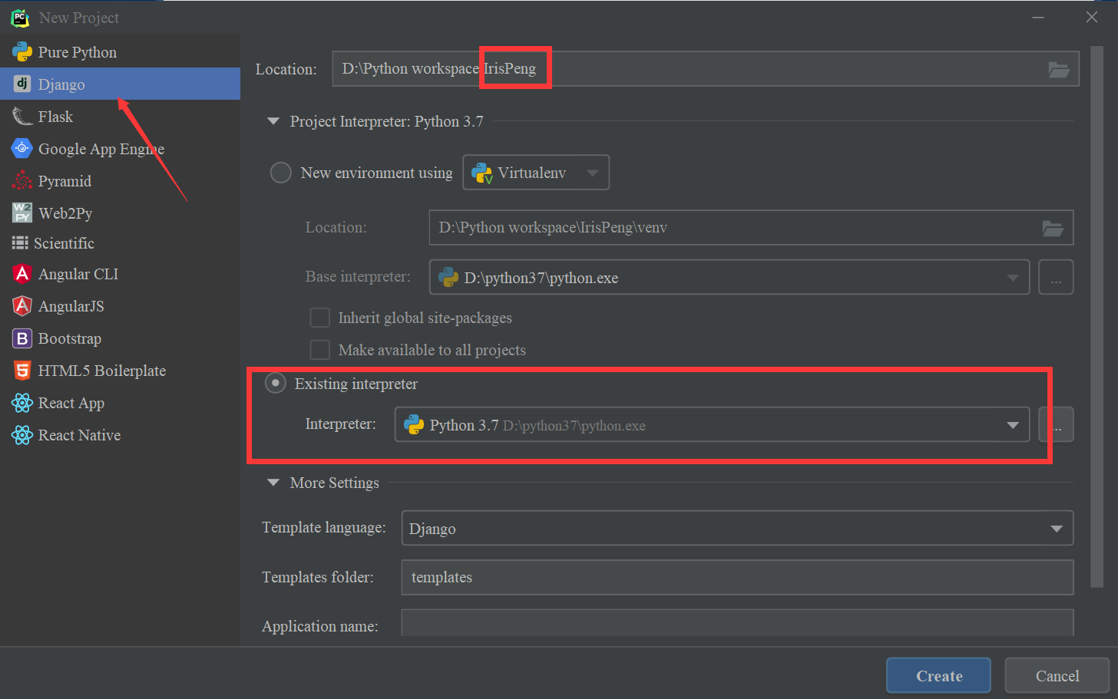Click the Create button

click(938, 676)
